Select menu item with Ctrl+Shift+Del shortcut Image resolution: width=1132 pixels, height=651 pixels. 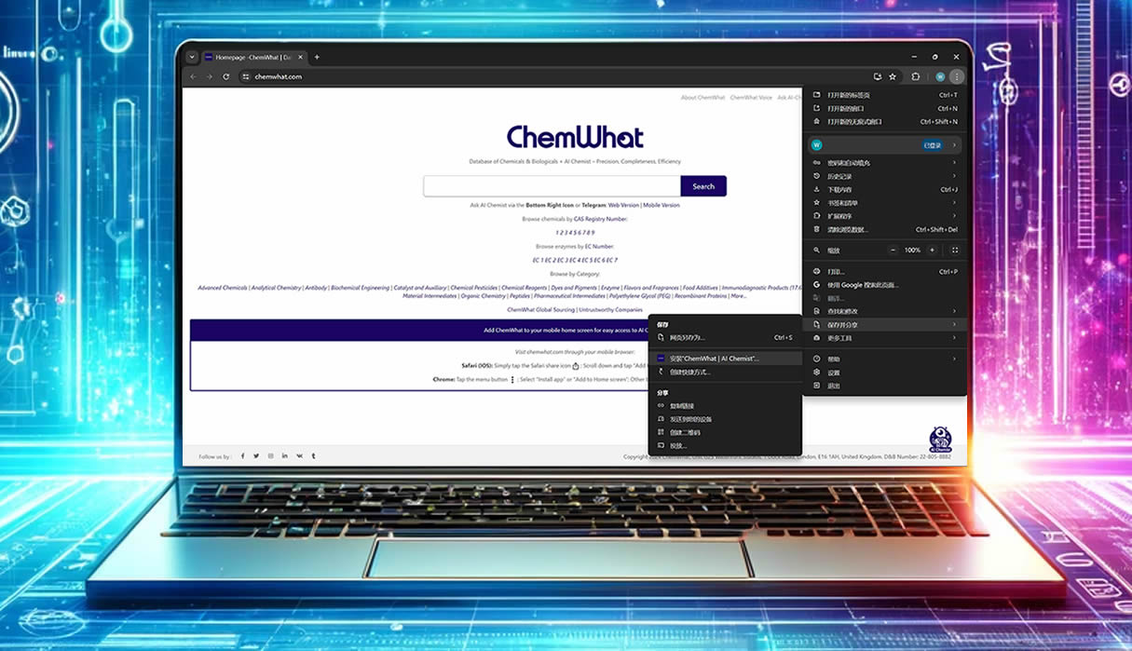coord(885,229)
